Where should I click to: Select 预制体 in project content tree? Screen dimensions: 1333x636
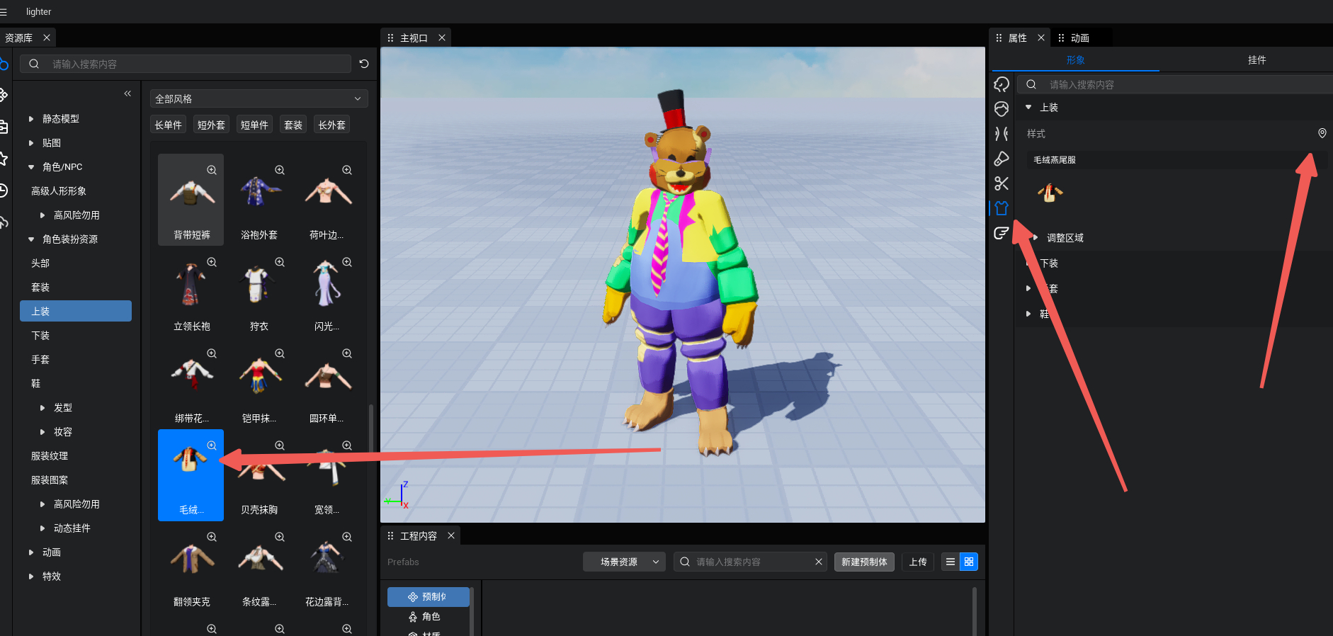pos(428,597)
